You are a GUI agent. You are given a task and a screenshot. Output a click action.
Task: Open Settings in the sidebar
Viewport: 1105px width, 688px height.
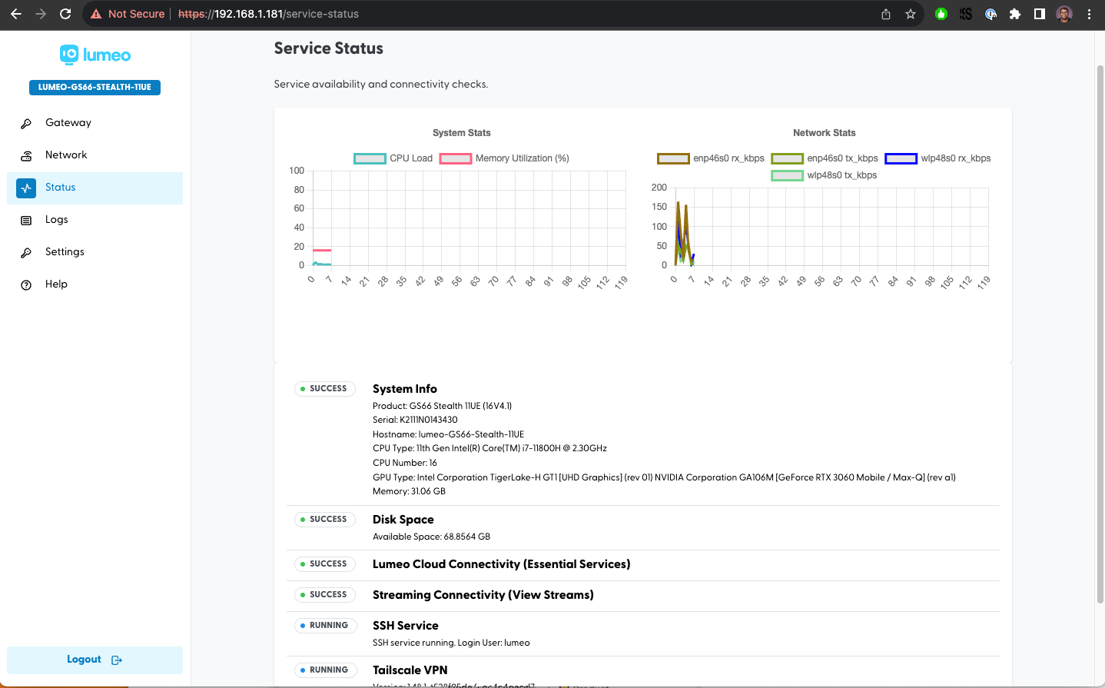(95, 252)
